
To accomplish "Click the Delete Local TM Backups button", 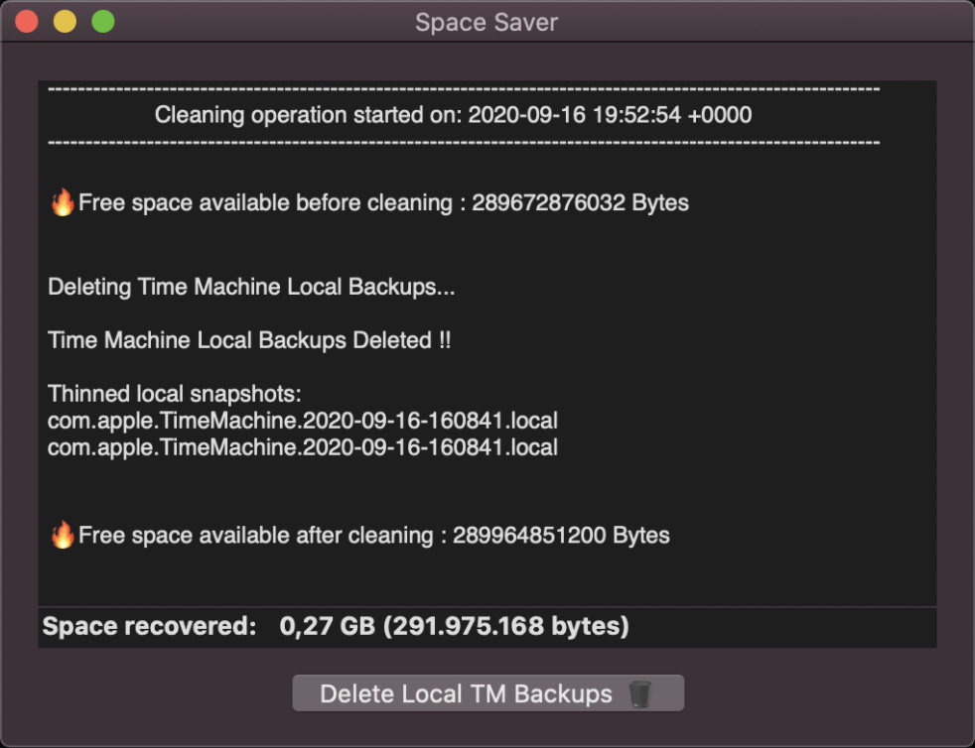I will click(x=488, y=692).
